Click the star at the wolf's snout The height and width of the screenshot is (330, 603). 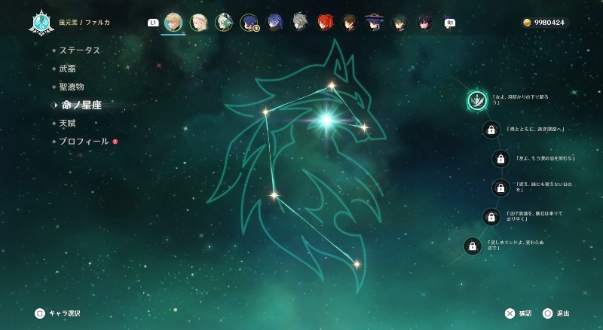(364, 127)
